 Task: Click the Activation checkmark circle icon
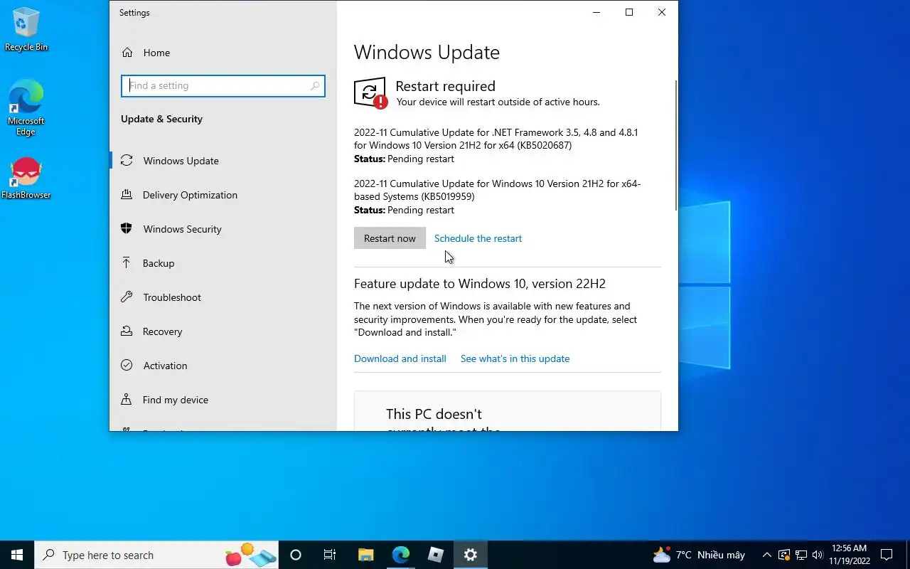pos(127,366)
